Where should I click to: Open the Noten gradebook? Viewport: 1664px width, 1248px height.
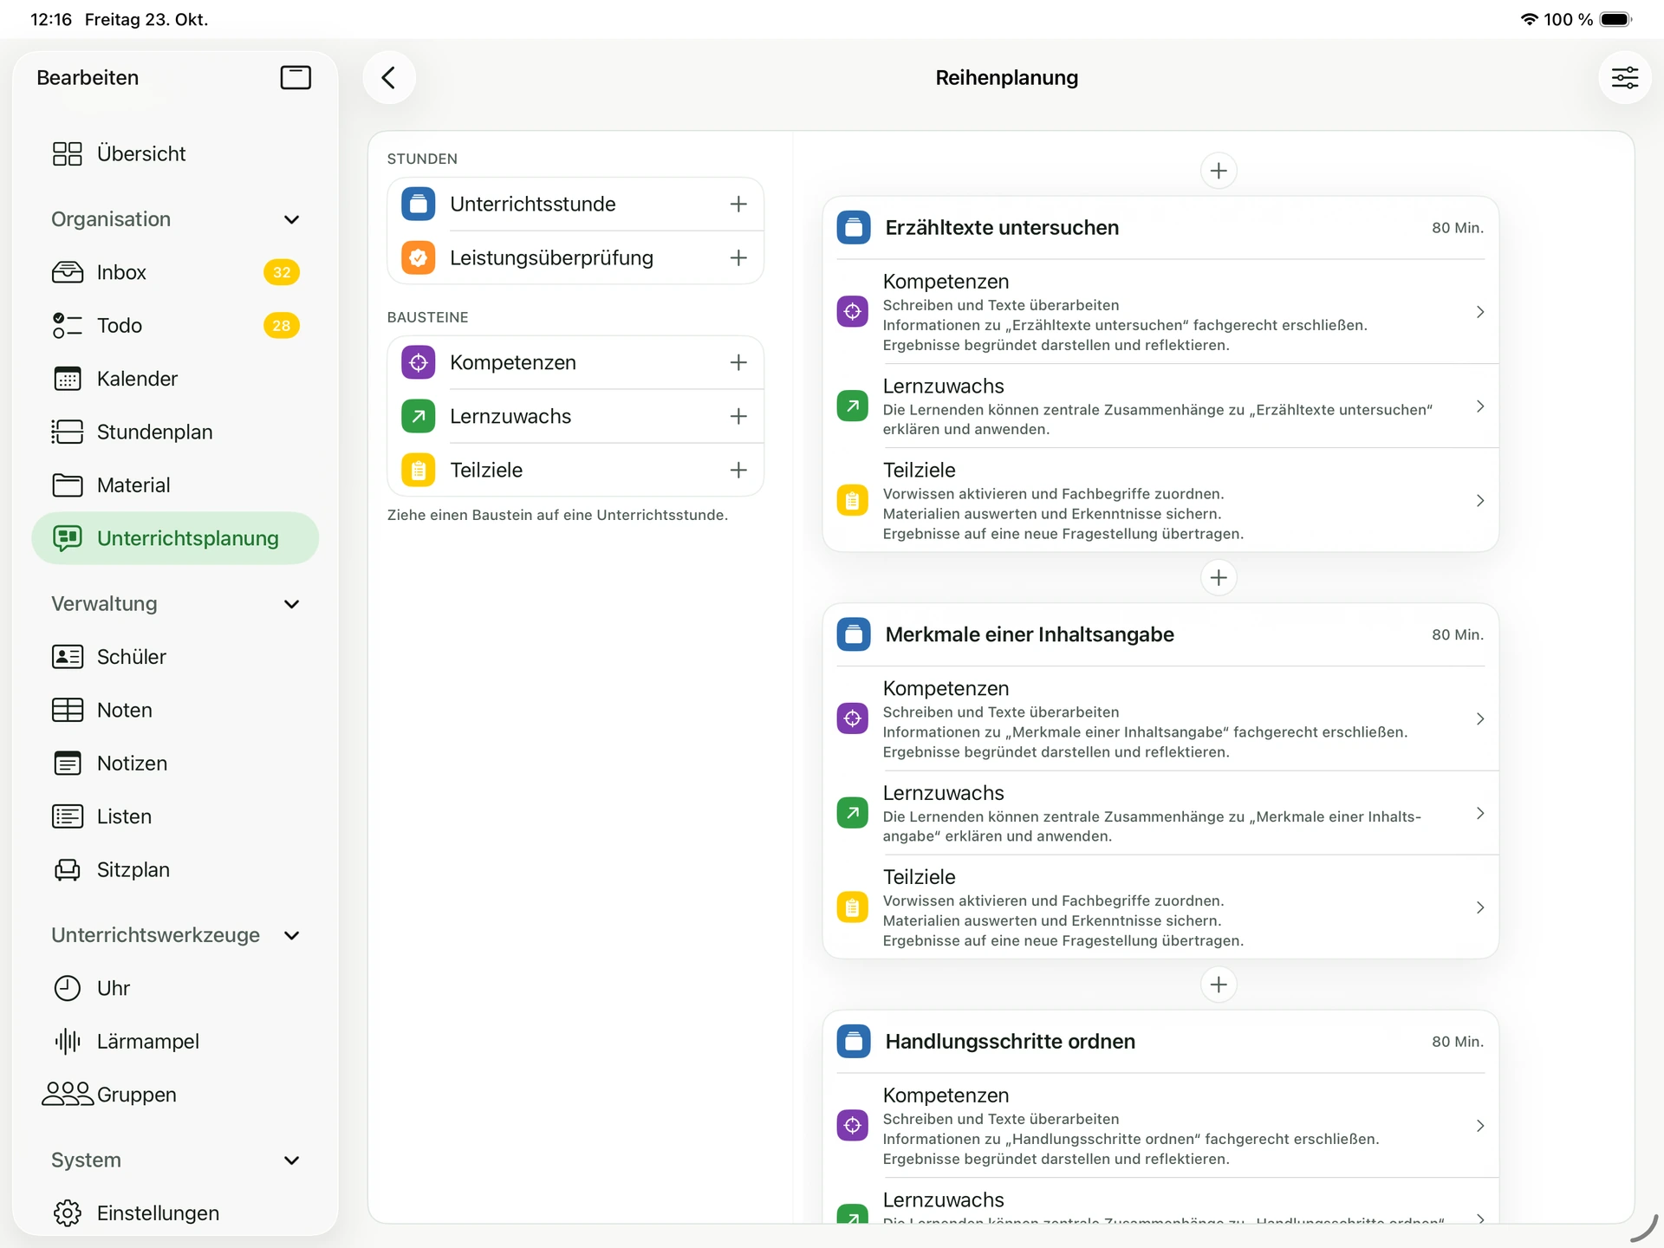[x=175, y=711]
